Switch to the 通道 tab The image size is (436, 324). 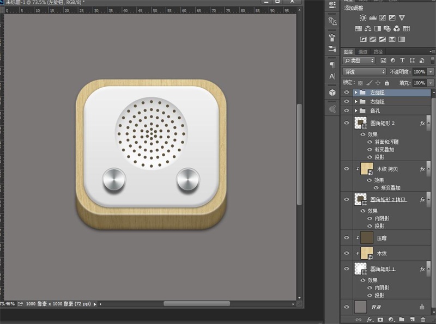(x=363, y=52)
